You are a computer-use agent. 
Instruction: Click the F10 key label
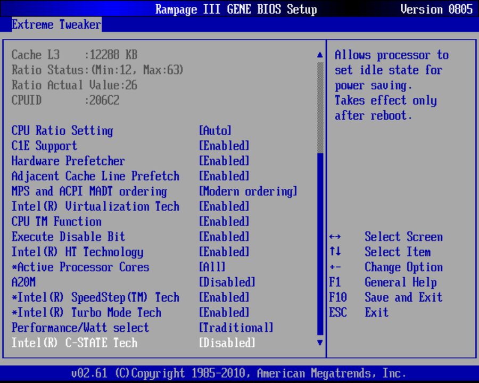pos(338,297)
